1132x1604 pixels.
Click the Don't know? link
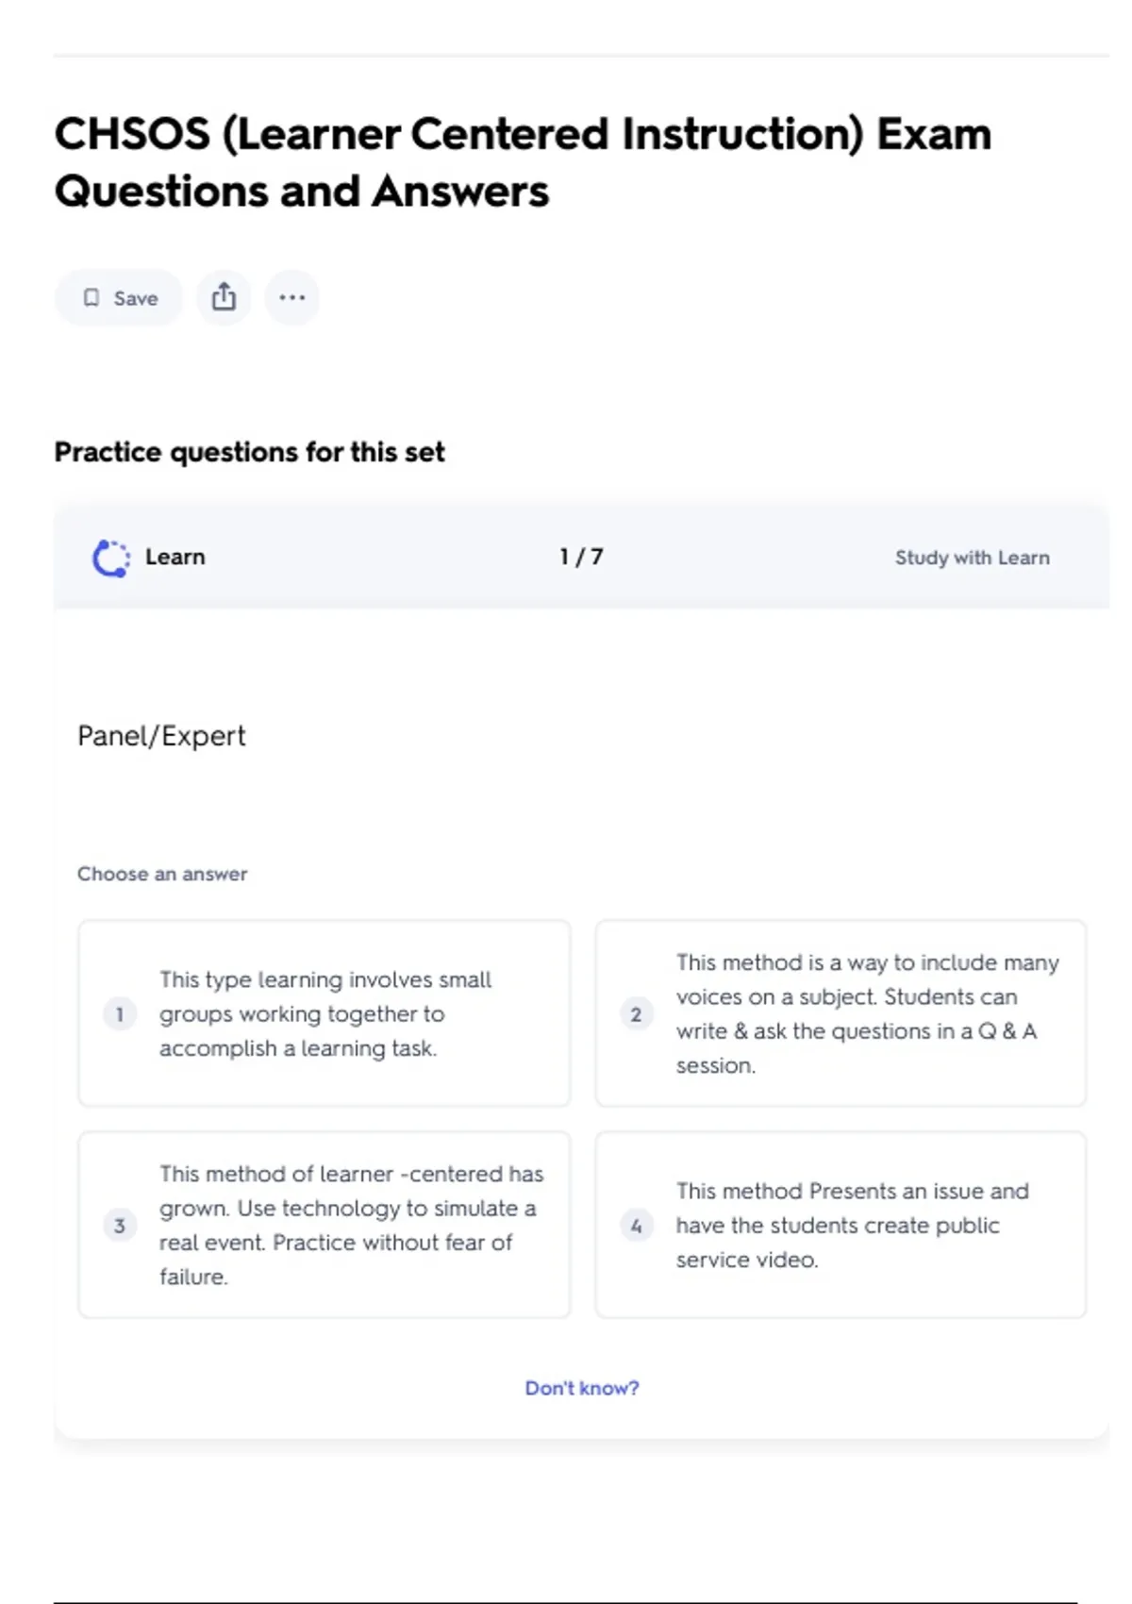(x=581, y=1388)
